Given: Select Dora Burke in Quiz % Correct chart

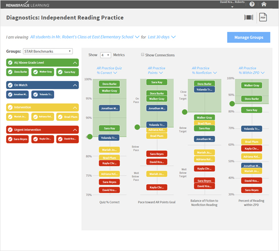Looking at the screenshot, I should pyautogui.click(x=109, y=84).
